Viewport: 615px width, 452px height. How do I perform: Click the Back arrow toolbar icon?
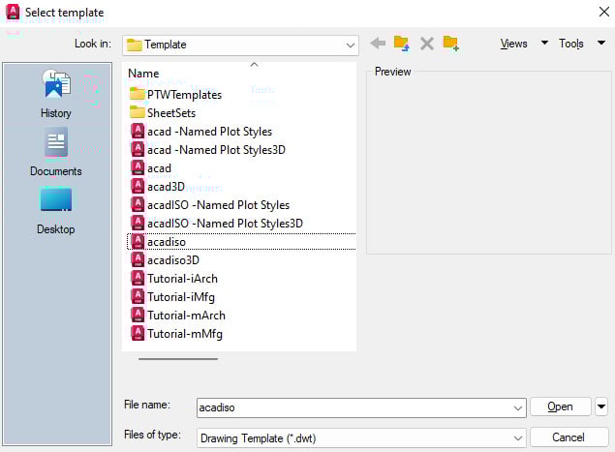pos(378,44)
